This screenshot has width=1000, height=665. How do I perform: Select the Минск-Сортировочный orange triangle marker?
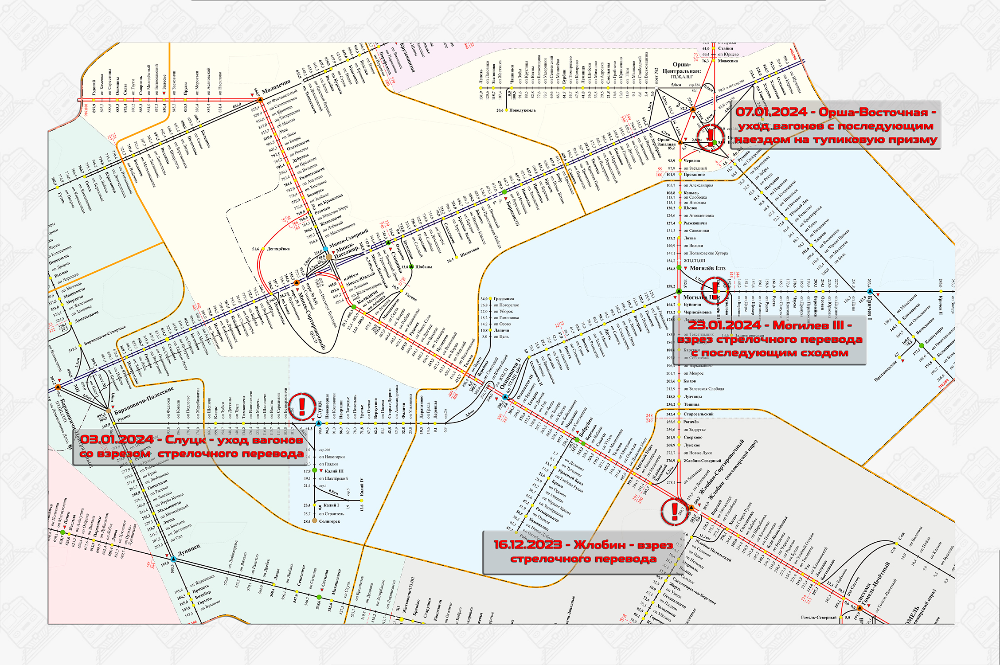click(x=297, y=282)
